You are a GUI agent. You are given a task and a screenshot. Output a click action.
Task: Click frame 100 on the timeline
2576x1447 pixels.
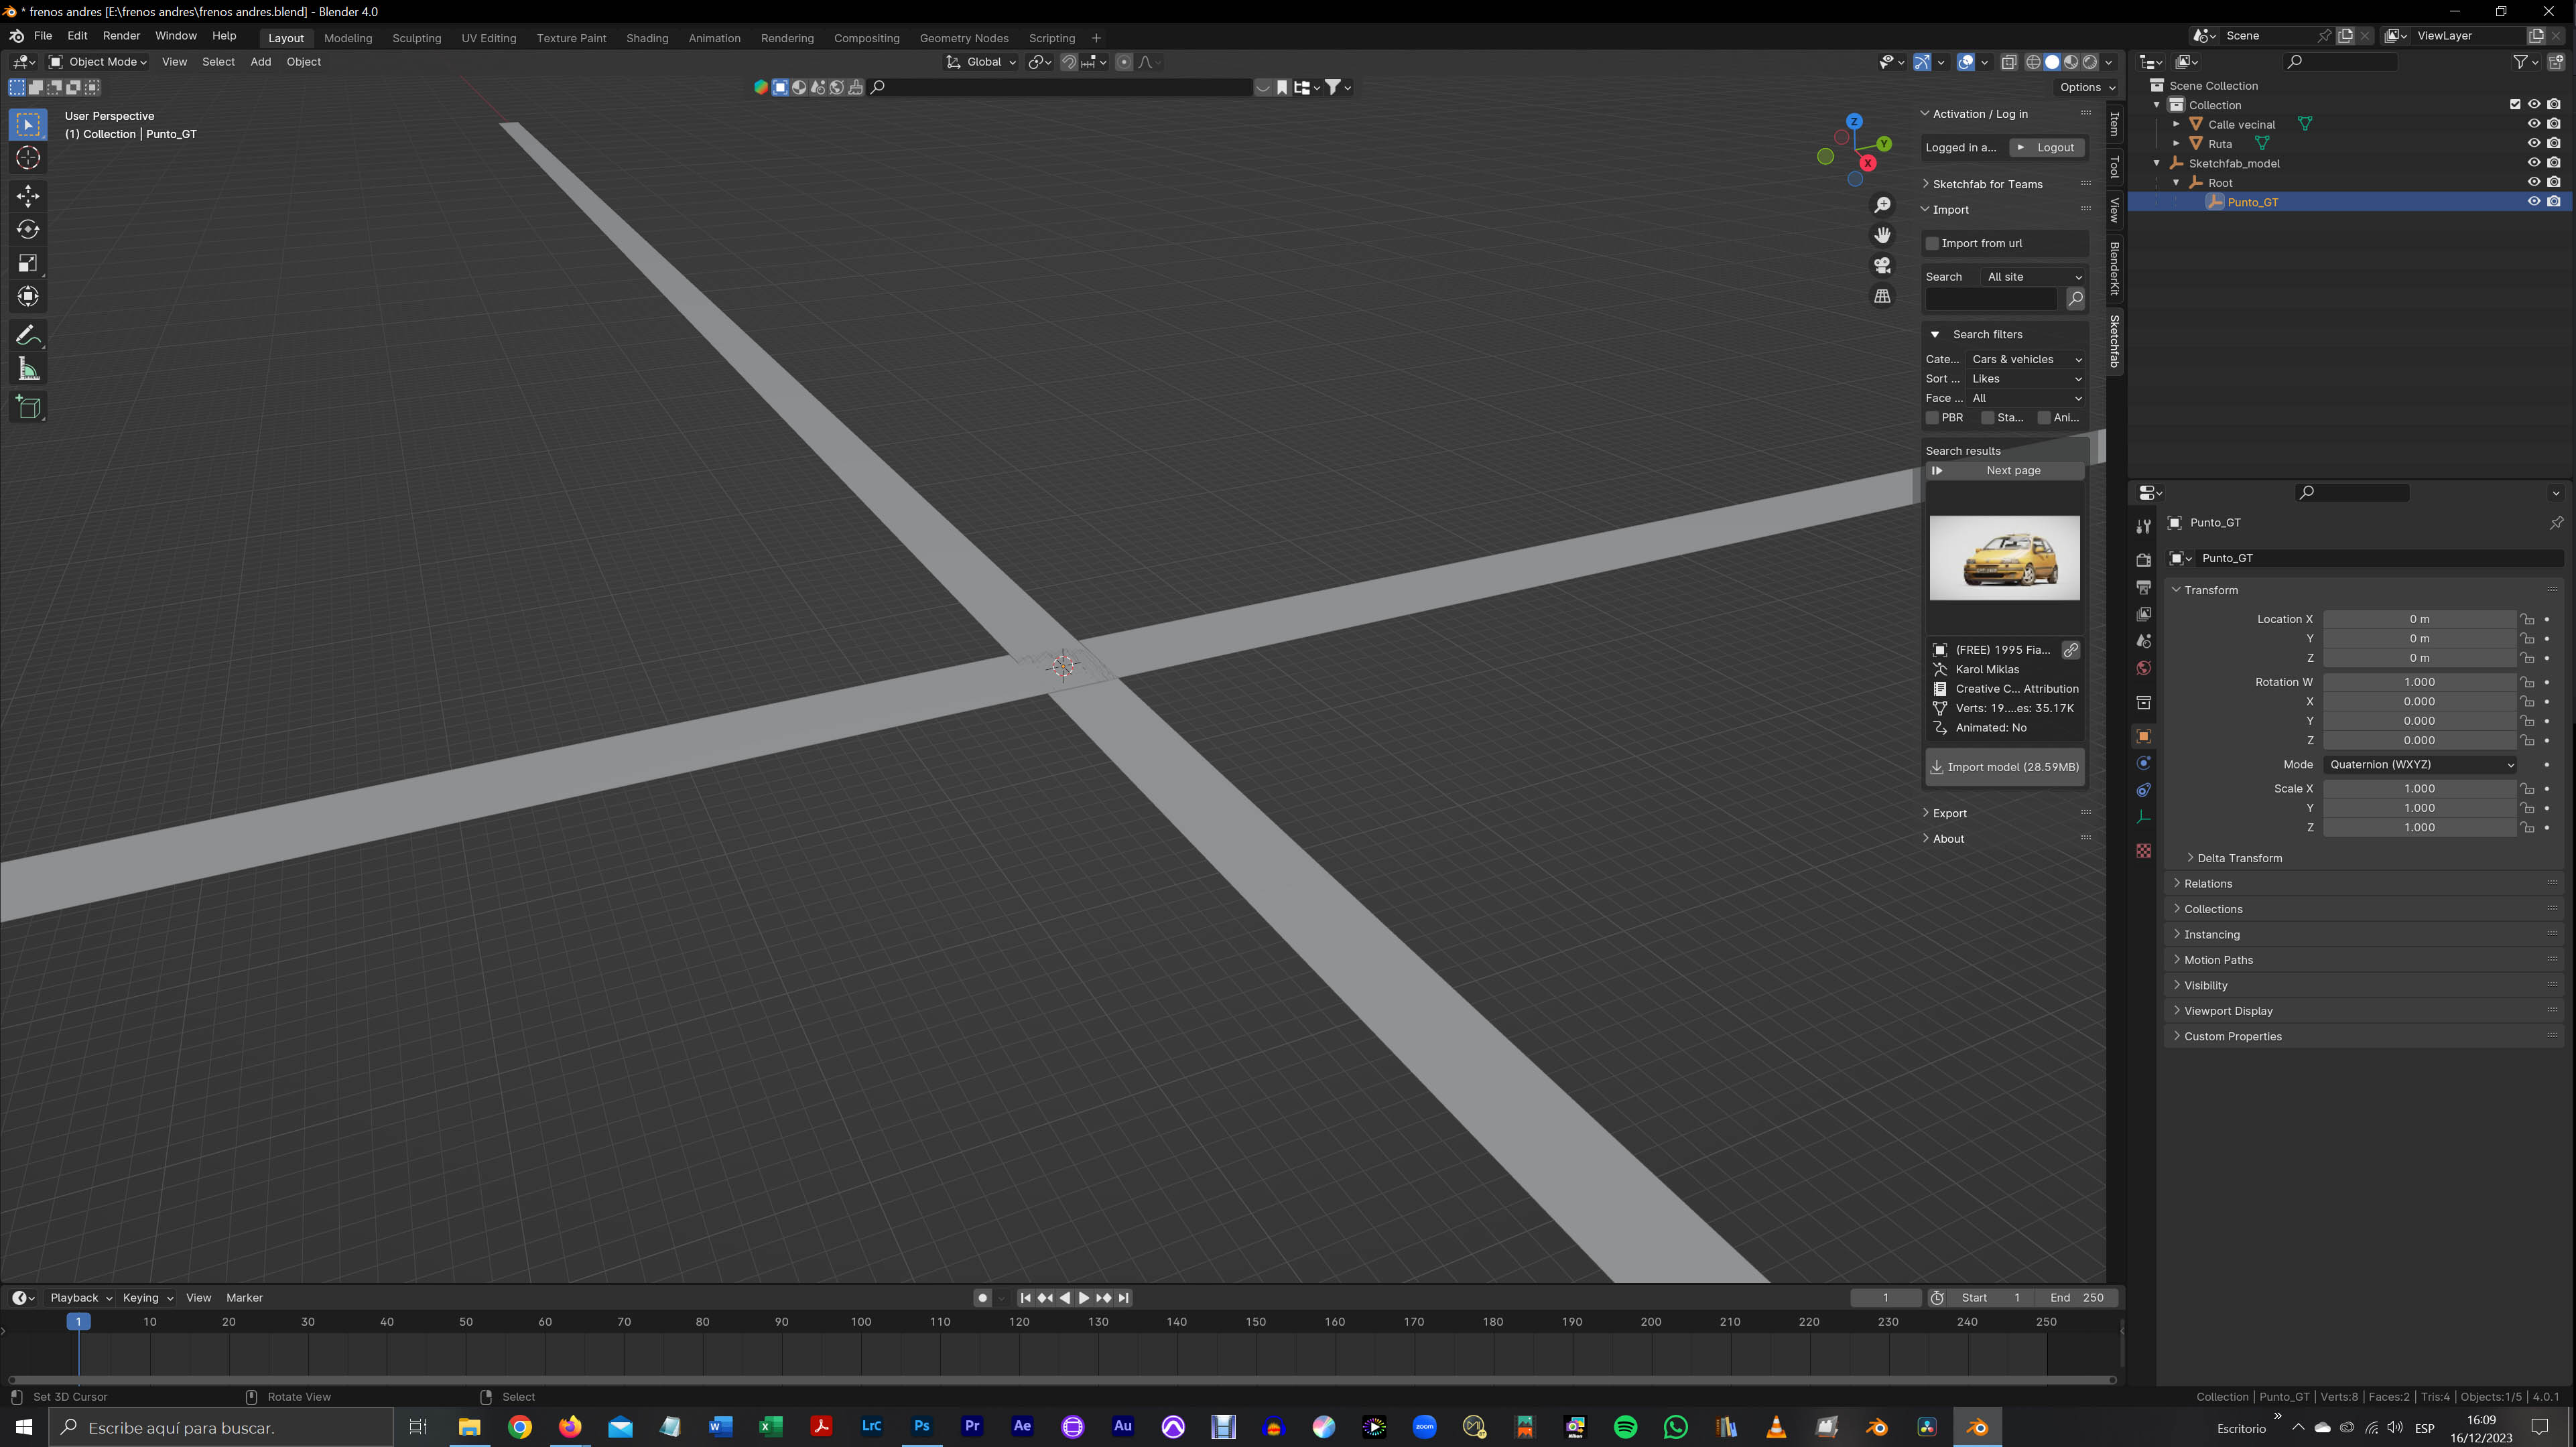861,1322
